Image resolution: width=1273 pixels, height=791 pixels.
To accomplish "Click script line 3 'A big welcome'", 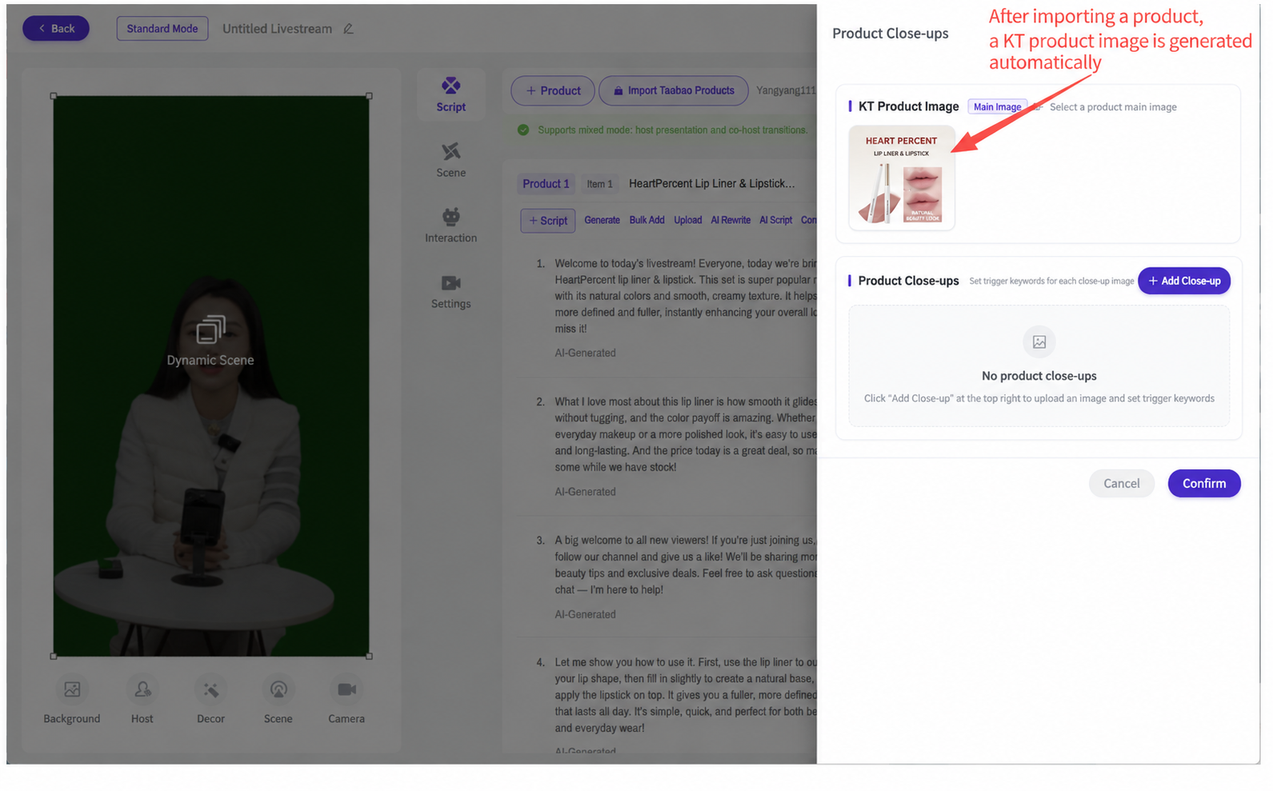I will 686,565.
